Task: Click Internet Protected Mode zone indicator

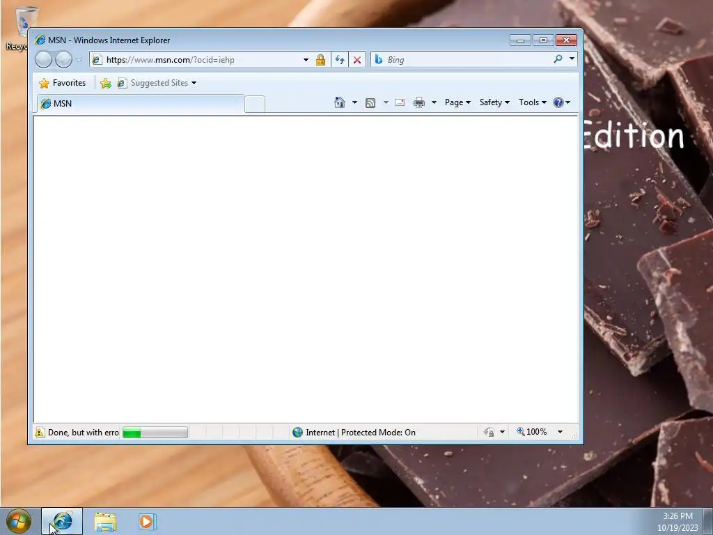Action: (x=354, y=432)
